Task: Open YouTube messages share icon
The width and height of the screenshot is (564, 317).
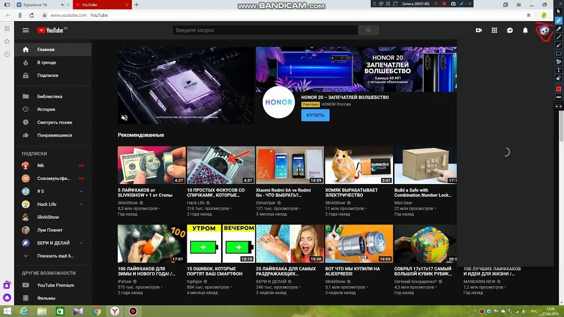Action: coord(510,30)
